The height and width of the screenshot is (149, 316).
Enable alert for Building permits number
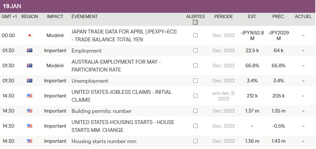[x=195, y=111]
